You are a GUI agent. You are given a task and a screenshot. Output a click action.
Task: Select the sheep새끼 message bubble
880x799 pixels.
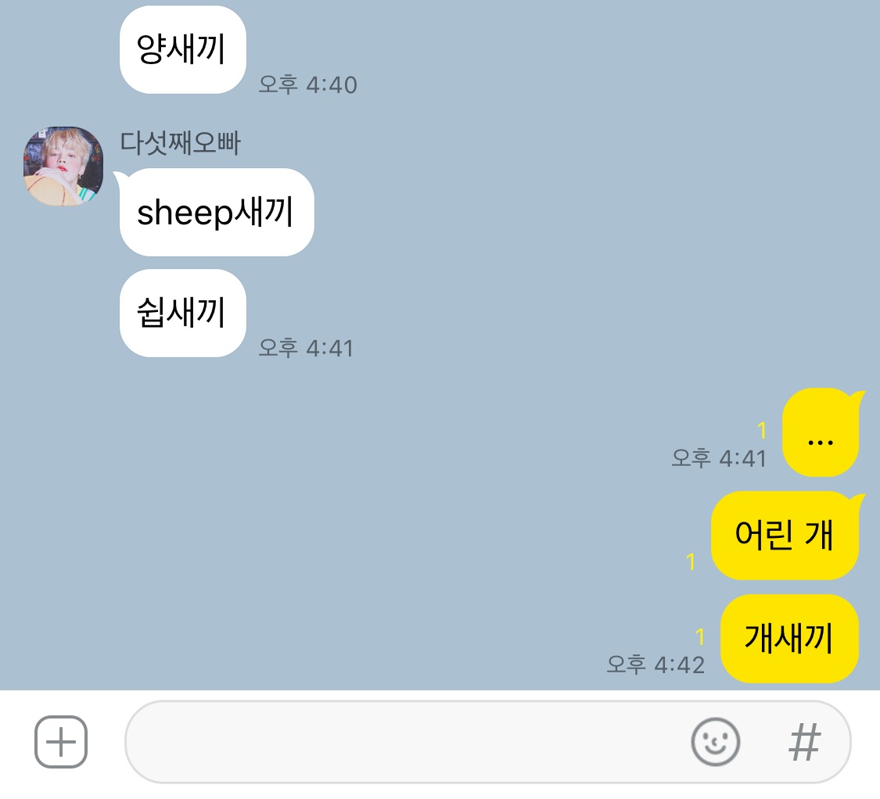[x=217, y=212]
